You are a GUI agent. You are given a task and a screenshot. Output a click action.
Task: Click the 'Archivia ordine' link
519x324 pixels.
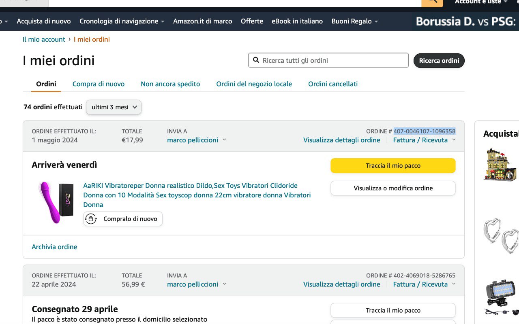54,247
